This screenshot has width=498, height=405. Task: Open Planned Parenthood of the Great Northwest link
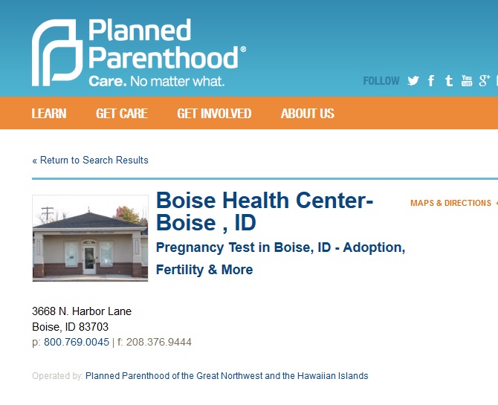pyautogui.click(x=227, y=376)
